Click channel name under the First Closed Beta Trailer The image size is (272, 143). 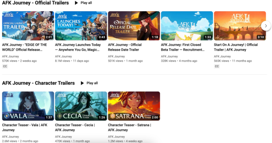169,57
